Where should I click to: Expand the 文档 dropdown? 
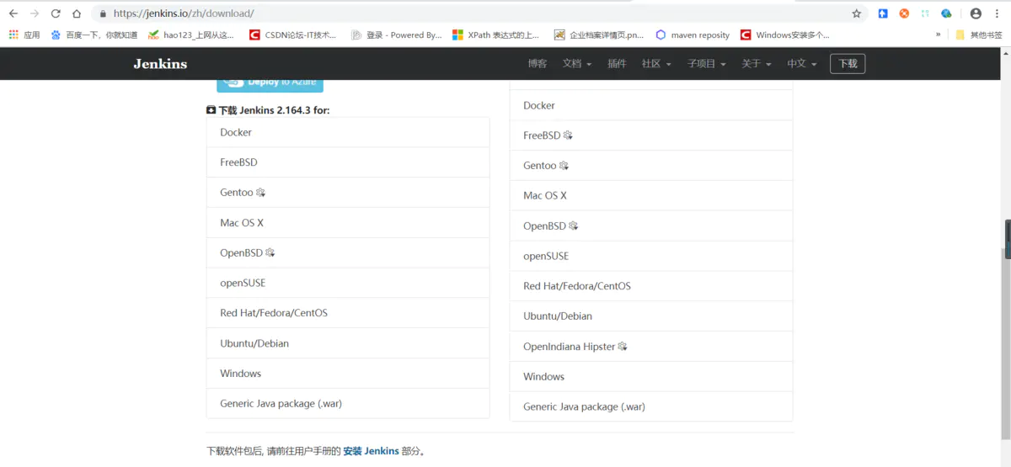coord(577,64)
